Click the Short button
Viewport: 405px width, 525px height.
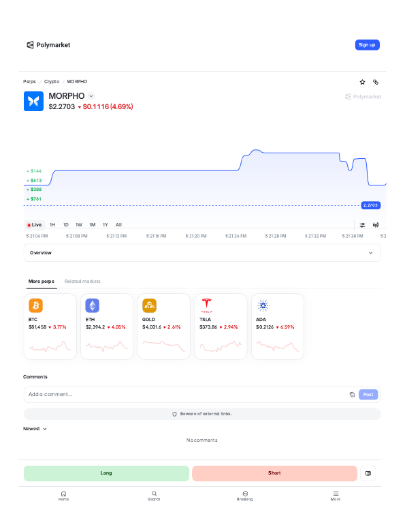[275, 473]
